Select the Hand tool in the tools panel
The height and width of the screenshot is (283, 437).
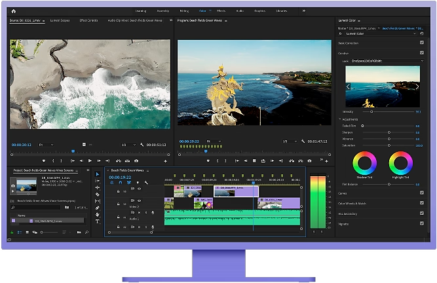(x=98, y=215)
